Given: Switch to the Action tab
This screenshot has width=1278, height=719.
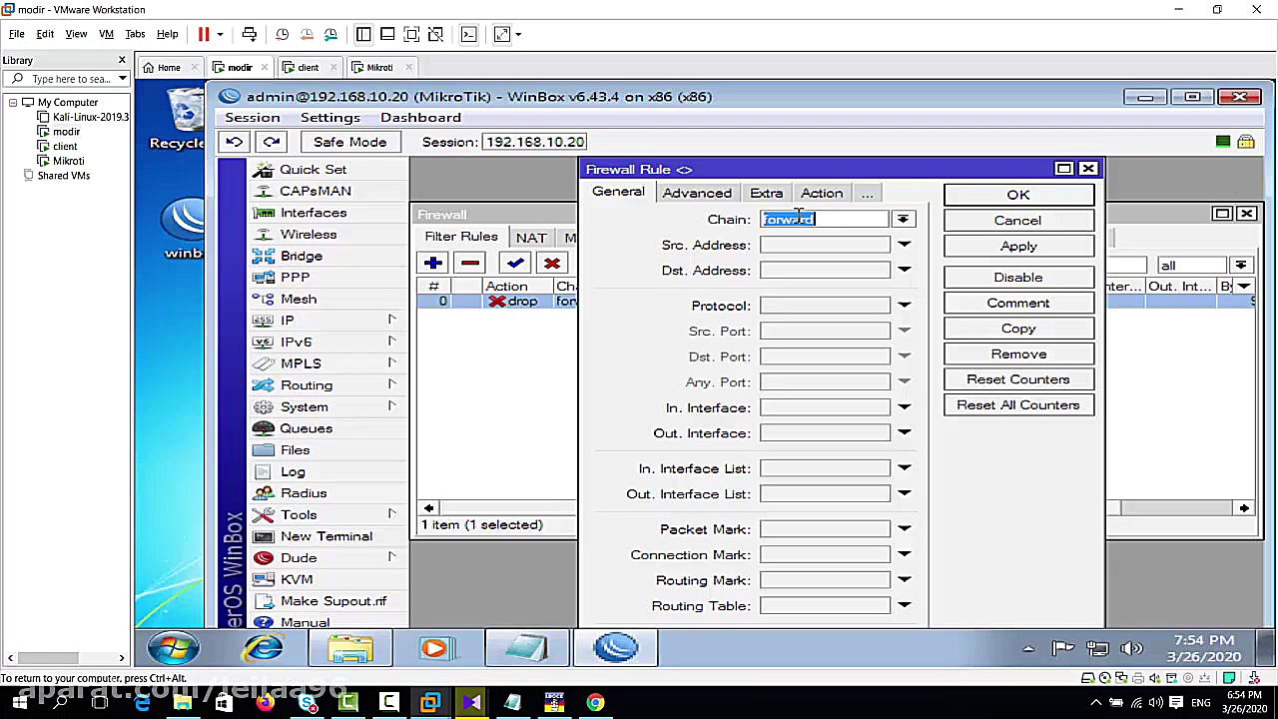Looking at the screenshot, I should coord(821,193).
